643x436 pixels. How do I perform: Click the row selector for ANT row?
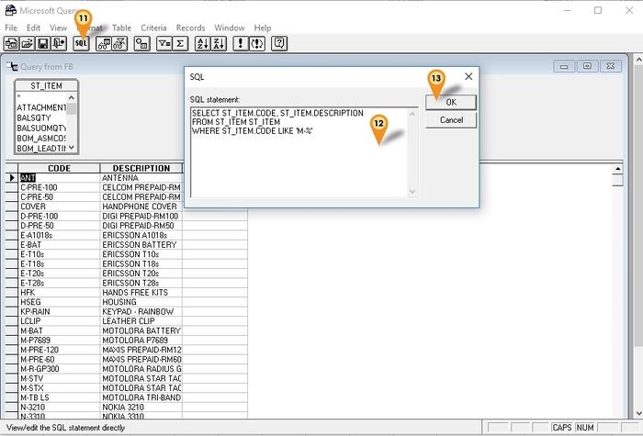(12, 178)
